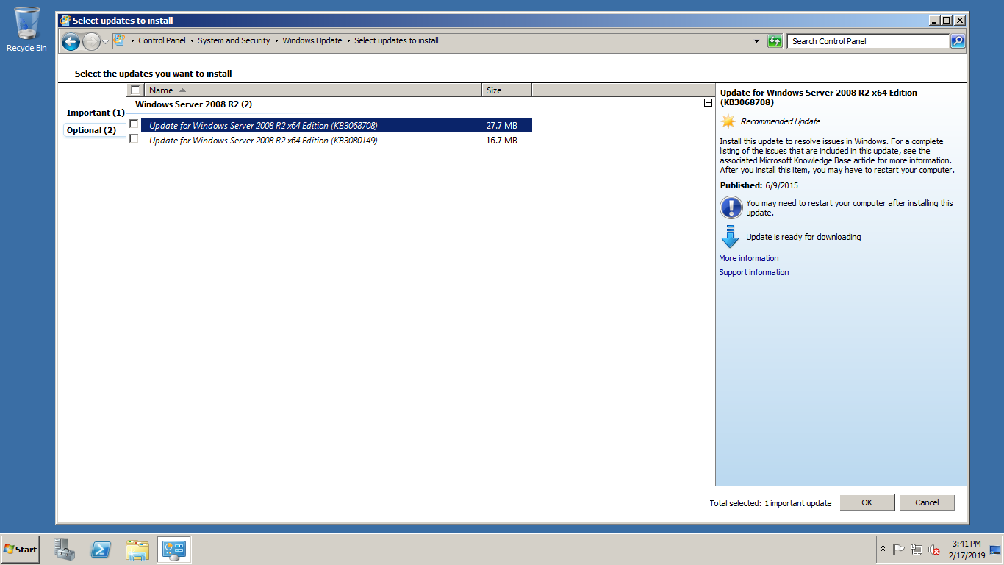Open the More information link
Screen dimensions: 1004x565
pos(748,258)
